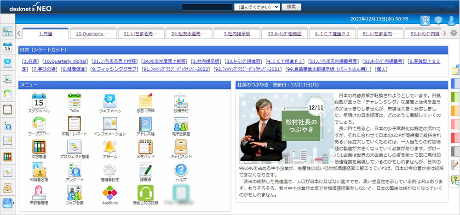Image resolution: width=460 pixels, height=215 pixels.
Task: Click the NEO chart icon in left sidebar
Action: pyautogui.click(x=7, y=203)
